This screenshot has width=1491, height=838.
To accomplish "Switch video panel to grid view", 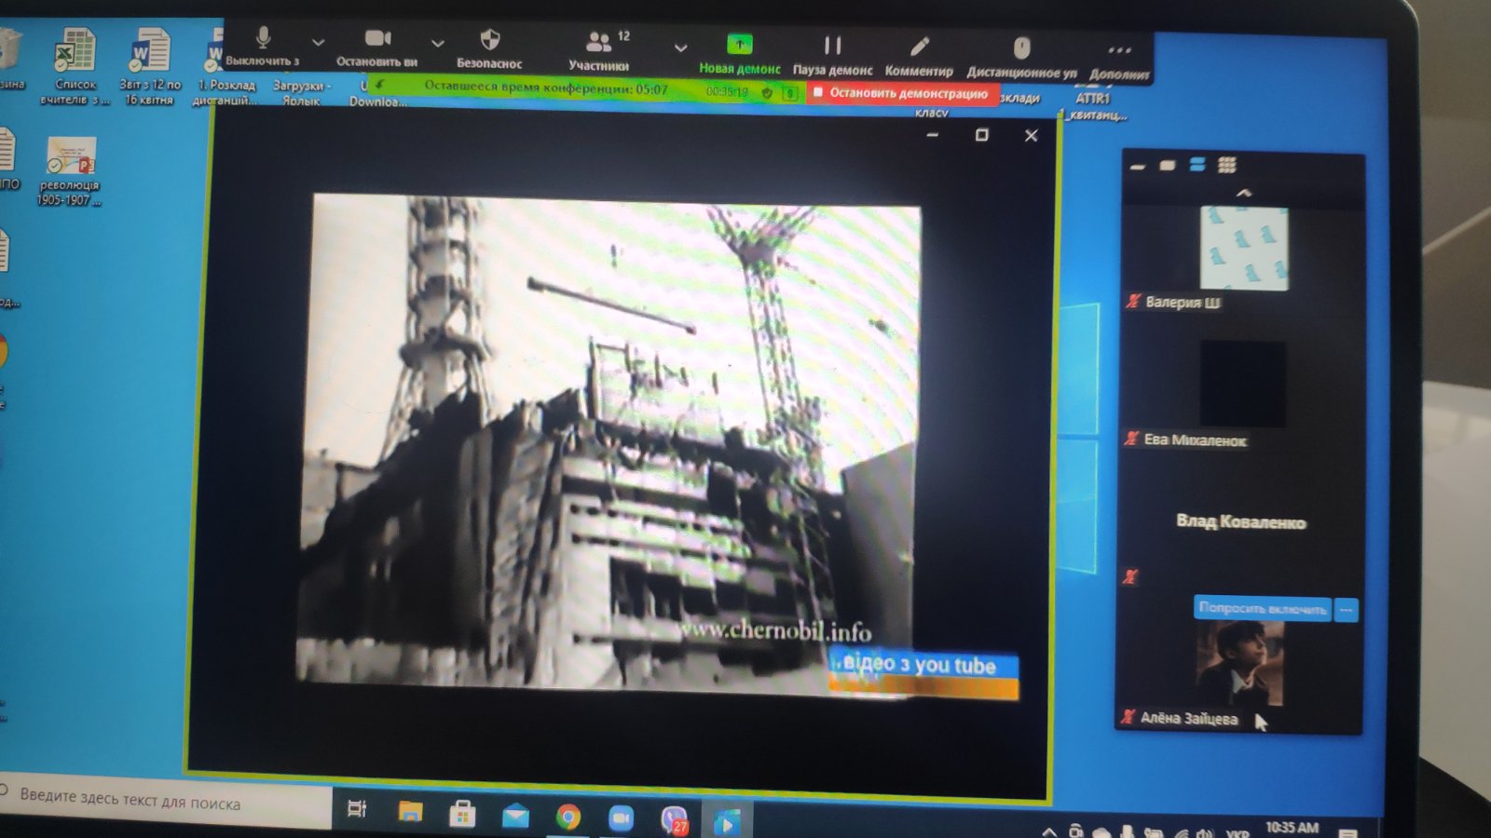I will (x=1227, y=165).
